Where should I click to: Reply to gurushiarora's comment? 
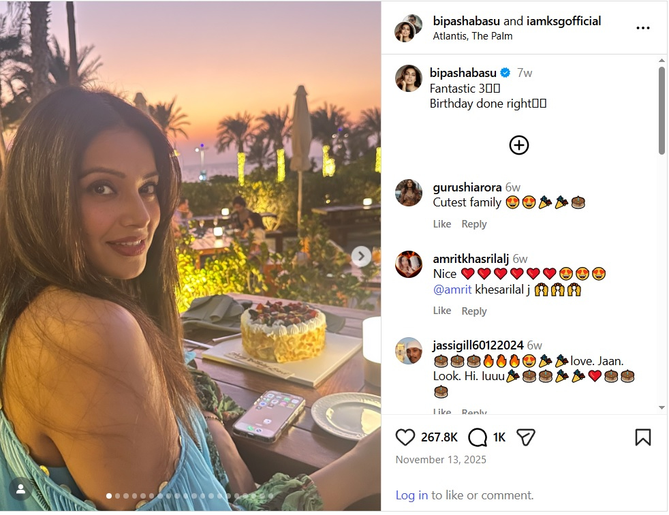[x=474, y=224]
